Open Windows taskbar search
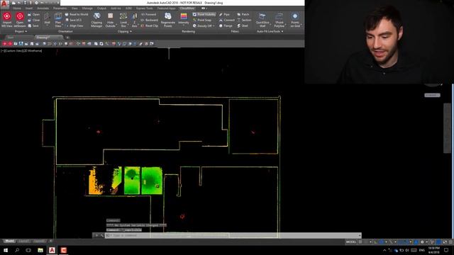The image size is (454, 255). (17, 250)
